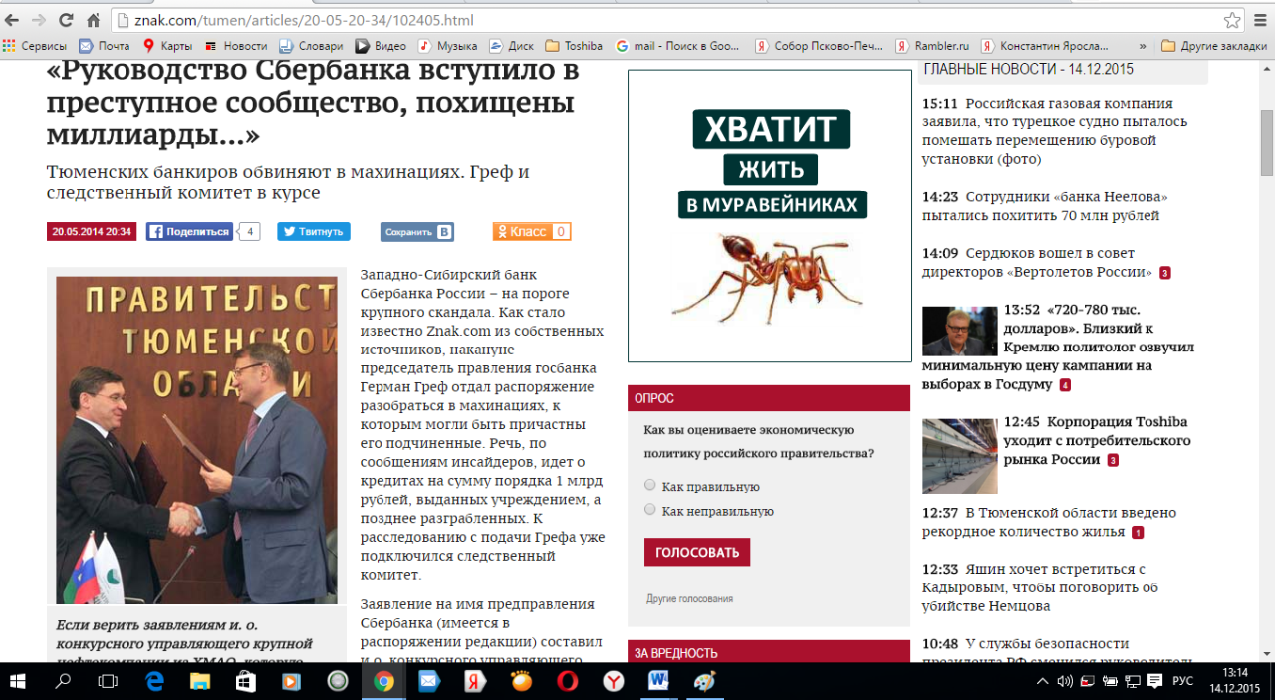
Task: Click the Twitter Твитнуть button
Action: pyautogui.click(x=313, y=232)
